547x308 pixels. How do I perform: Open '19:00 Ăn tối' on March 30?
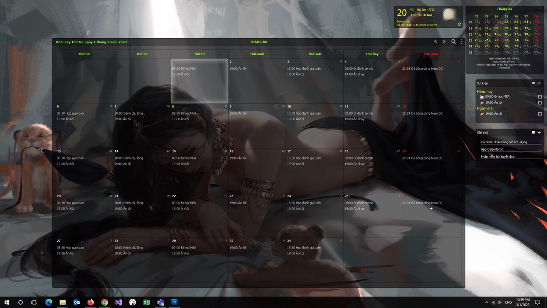(x=238, y=248)
